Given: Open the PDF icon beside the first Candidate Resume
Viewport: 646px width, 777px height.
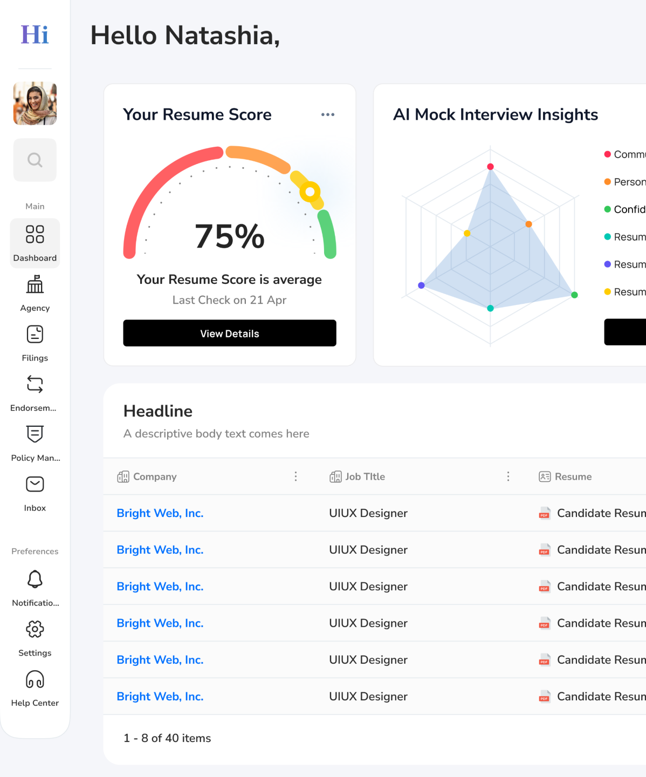Looking at the screenshot, I should (544, 513).
